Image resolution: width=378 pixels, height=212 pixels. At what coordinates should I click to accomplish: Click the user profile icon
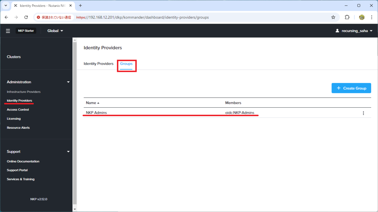pos(337,31)
